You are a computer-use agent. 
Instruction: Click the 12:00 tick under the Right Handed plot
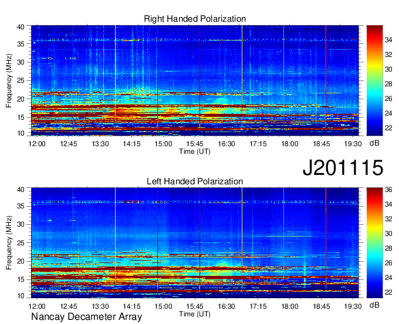[x=37, y=144]
